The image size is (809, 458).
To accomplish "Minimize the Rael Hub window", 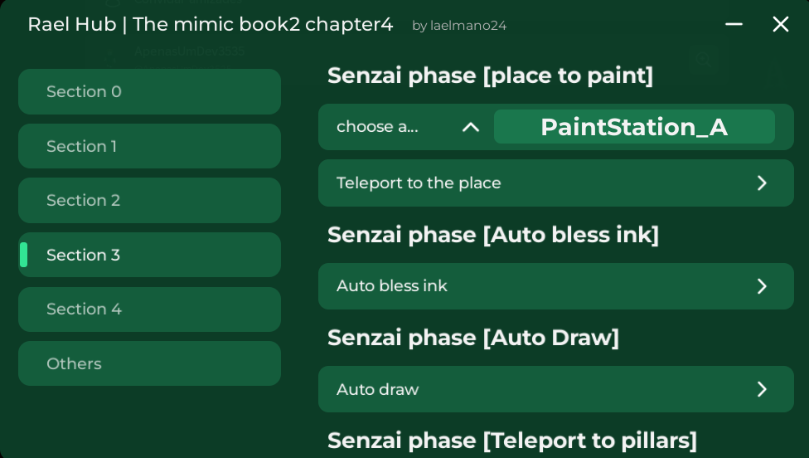I will pos(734,25).
